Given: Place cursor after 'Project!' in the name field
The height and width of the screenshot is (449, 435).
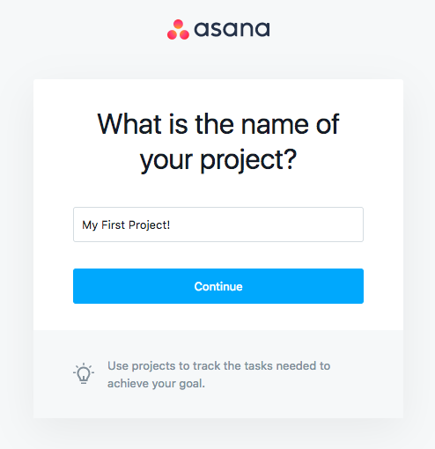Looking at the screenshot, I should coord(171,225).
